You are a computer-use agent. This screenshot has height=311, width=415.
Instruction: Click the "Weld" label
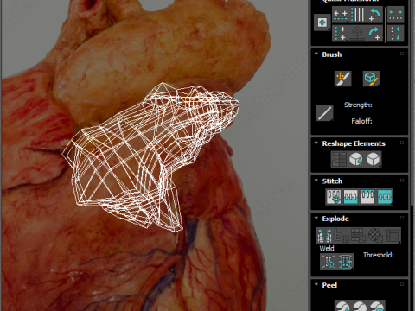327,248
